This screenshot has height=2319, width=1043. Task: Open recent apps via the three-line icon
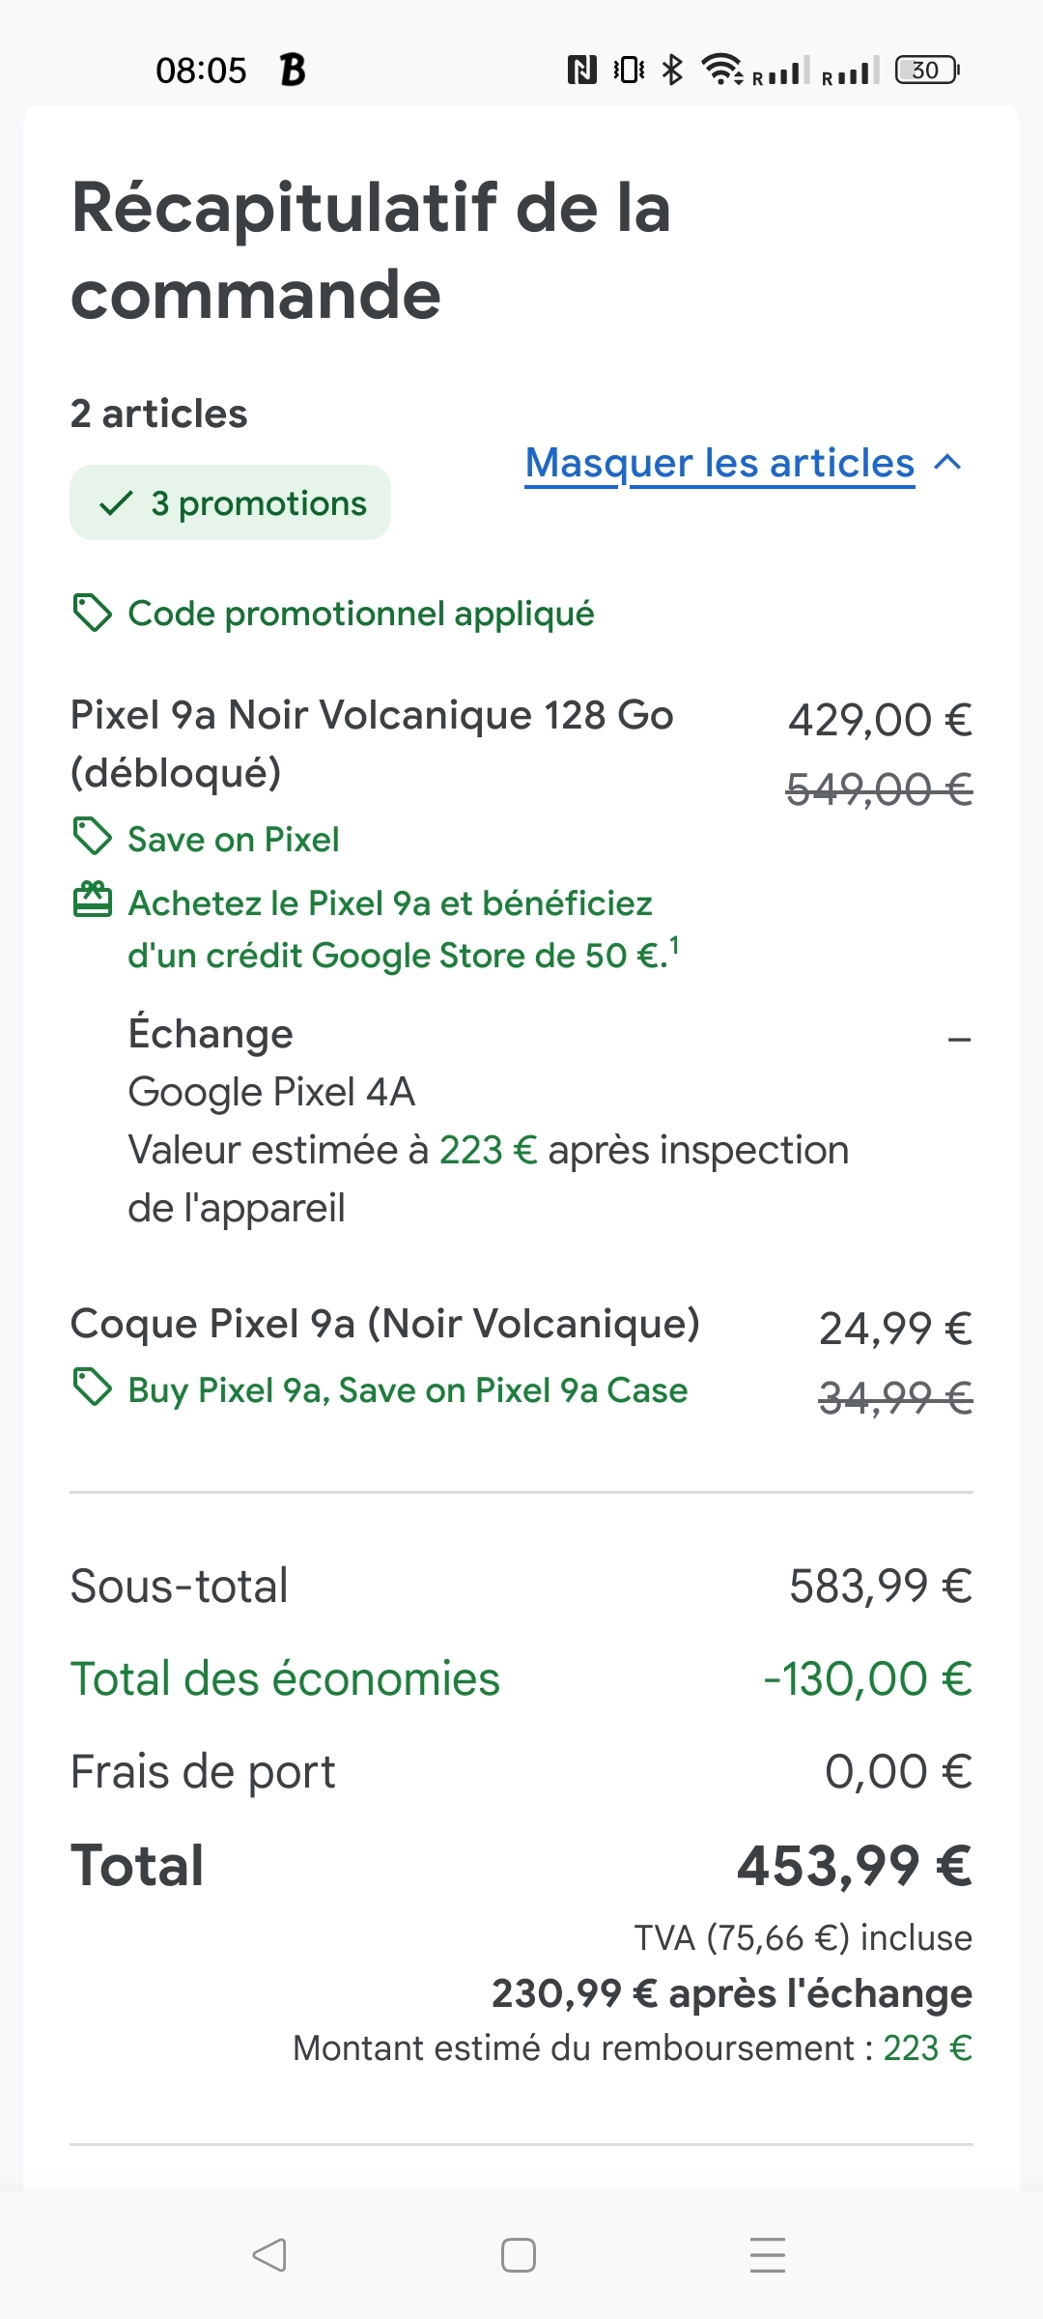point(768,2255)
